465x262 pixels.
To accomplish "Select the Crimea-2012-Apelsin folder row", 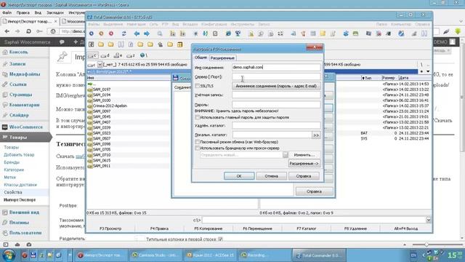I will pyautogui.click(x=129, y=106).
